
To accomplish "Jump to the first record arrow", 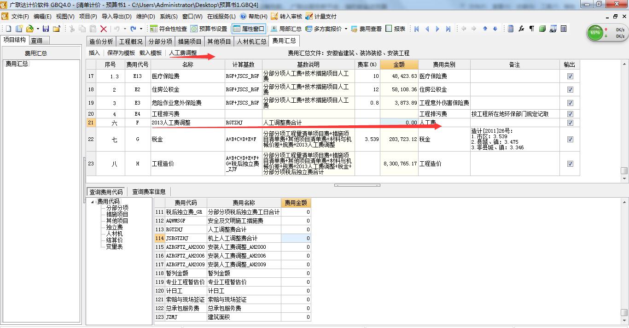I will pyautogui.click(x=417, y=29).
